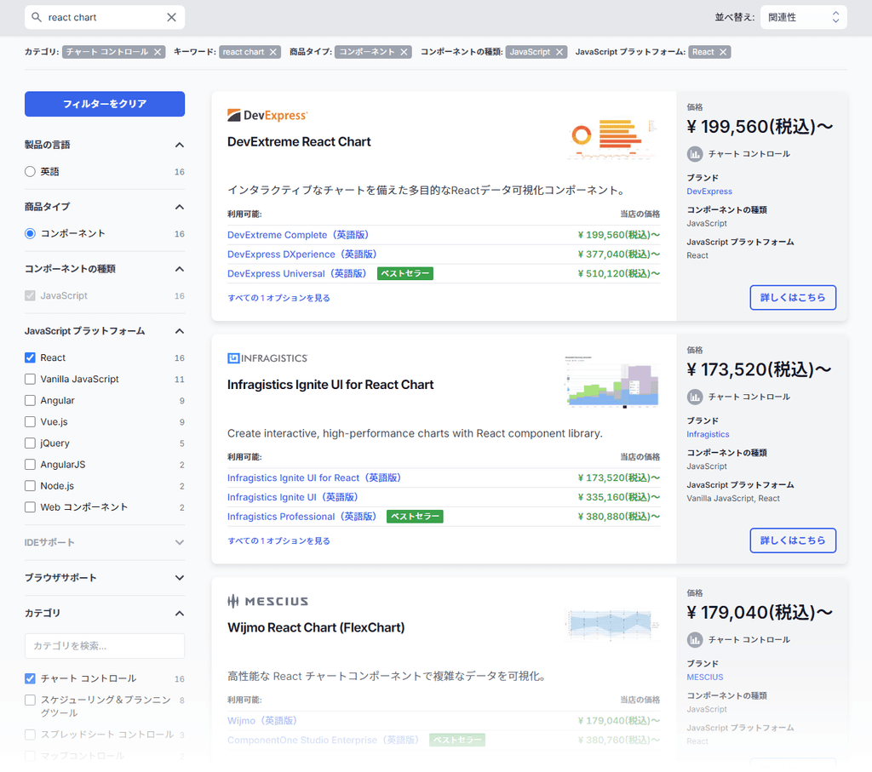Collapse the コンポーネントの種類 filter section
This screenshot has width=872, height=772.
(180, 269)
